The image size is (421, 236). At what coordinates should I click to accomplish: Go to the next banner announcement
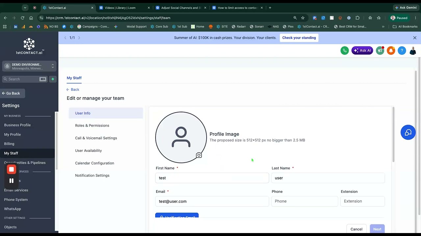[x=79, y=38]
